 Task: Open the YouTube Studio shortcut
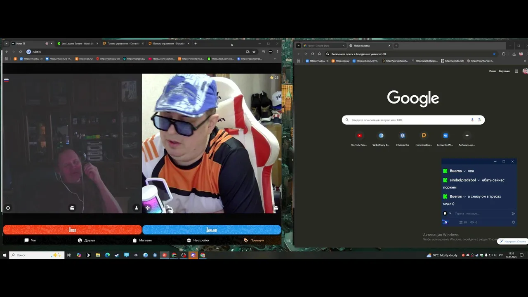(359, 139)
